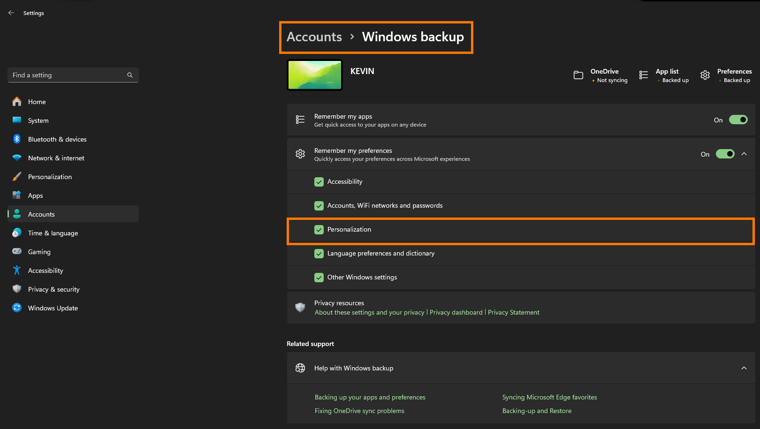
Task: Click the search magnifier icon
Action: pyautogui.click(x=130, y=75)
